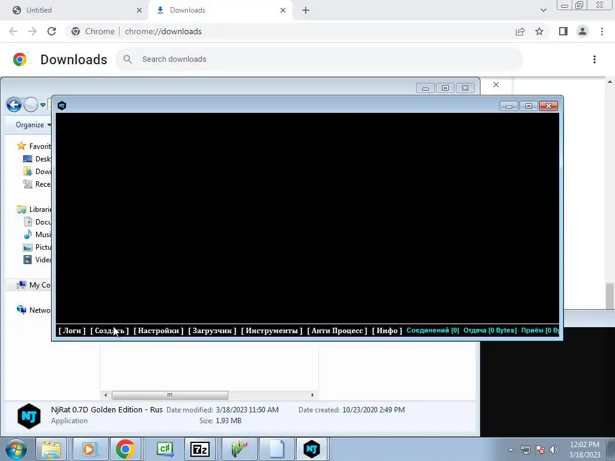Select My Computer in Explorer sidebar
Viewport: 615px width, 461px height.
(34, 285)
